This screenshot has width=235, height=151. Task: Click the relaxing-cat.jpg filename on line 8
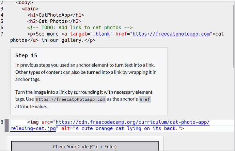point(32,129)
